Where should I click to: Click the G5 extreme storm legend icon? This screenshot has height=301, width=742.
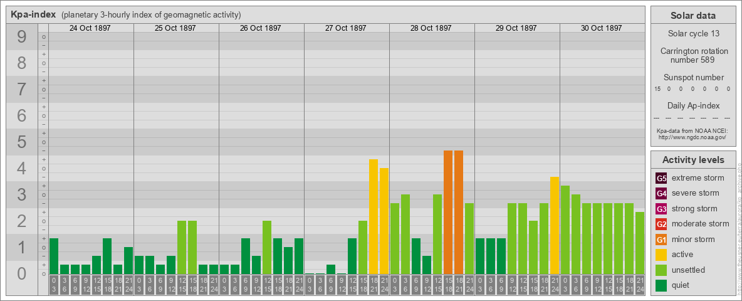(661, 179)
